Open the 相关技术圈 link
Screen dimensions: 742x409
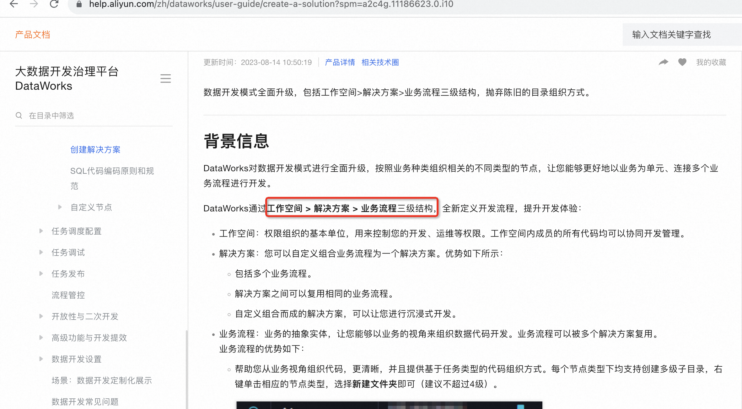(380, 62)
